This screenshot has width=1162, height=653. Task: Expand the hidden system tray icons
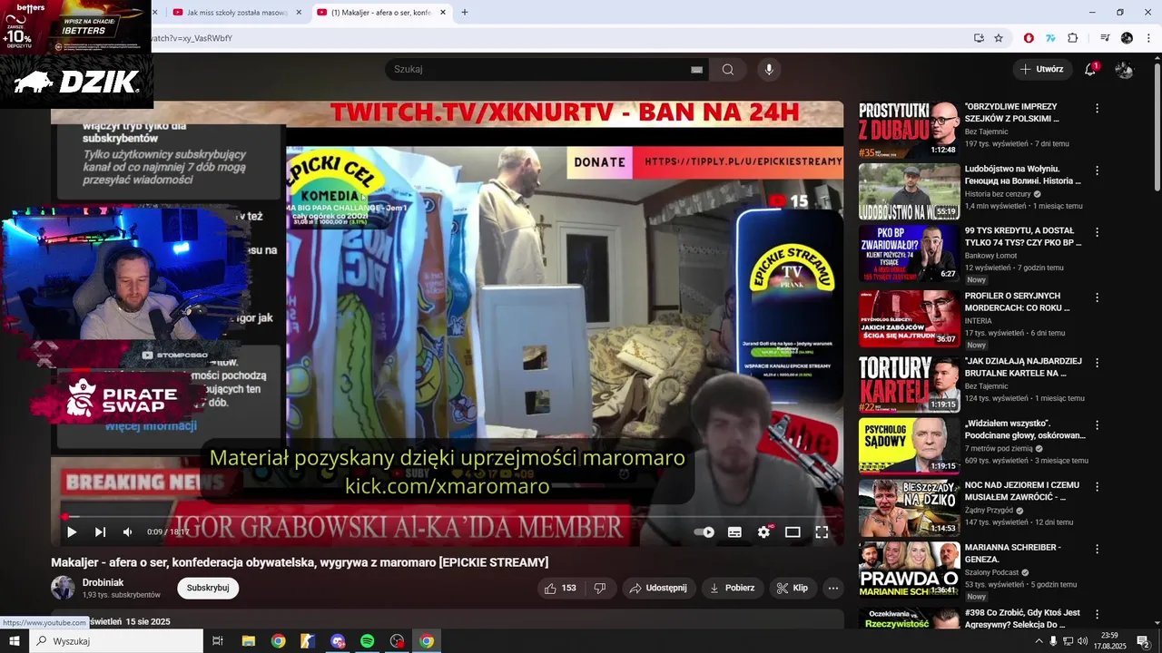pos(1039,641)
